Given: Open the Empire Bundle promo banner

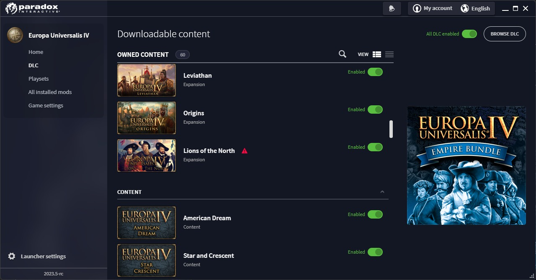Looking at the screenshot, I should click(x=466, y=165).
